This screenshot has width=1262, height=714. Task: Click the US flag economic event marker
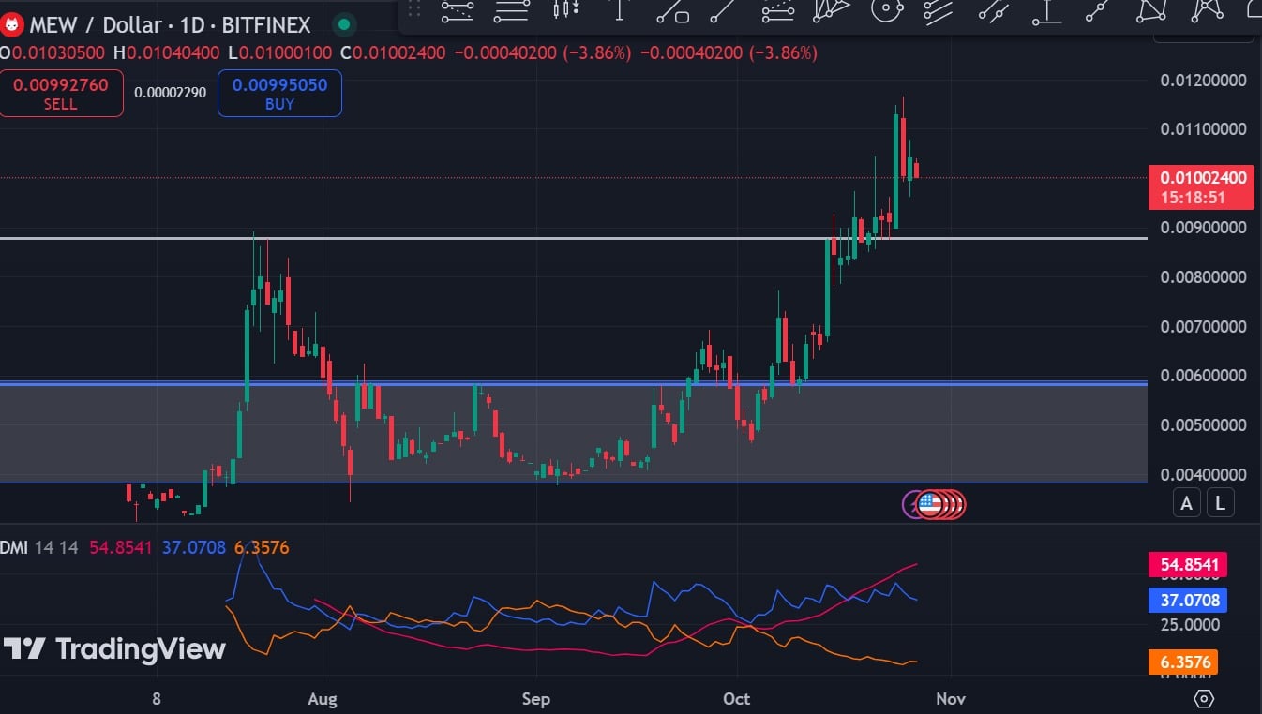(x=929, y=505)
